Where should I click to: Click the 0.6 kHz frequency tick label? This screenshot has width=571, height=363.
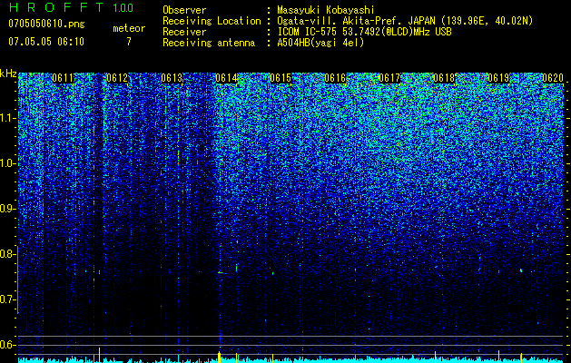[8, 345]
